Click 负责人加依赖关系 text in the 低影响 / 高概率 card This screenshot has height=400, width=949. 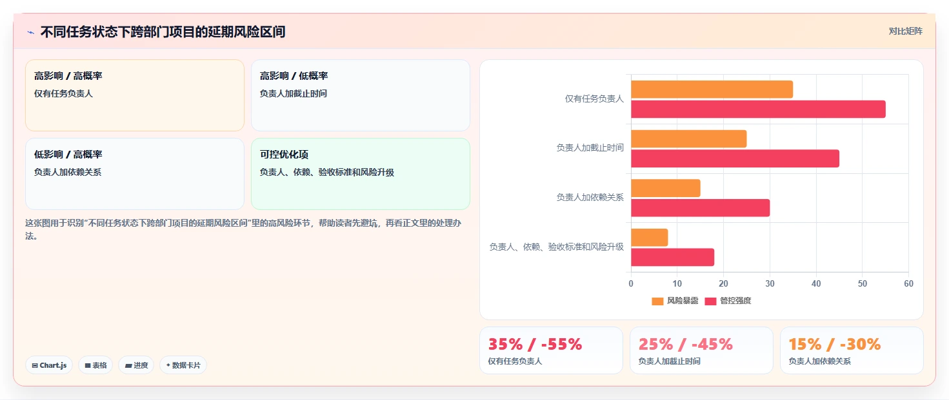coord(68,172)
